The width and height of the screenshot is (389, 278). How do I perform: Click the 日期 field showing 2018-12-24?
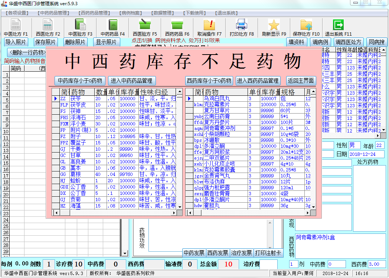click(x=366, y=154)
